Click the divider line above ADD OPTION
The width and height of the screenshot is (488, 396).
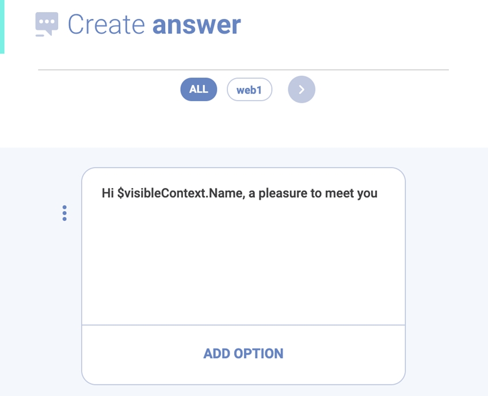(243, 325)
